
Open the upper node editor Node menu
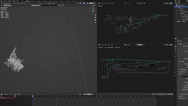[112, 3]
